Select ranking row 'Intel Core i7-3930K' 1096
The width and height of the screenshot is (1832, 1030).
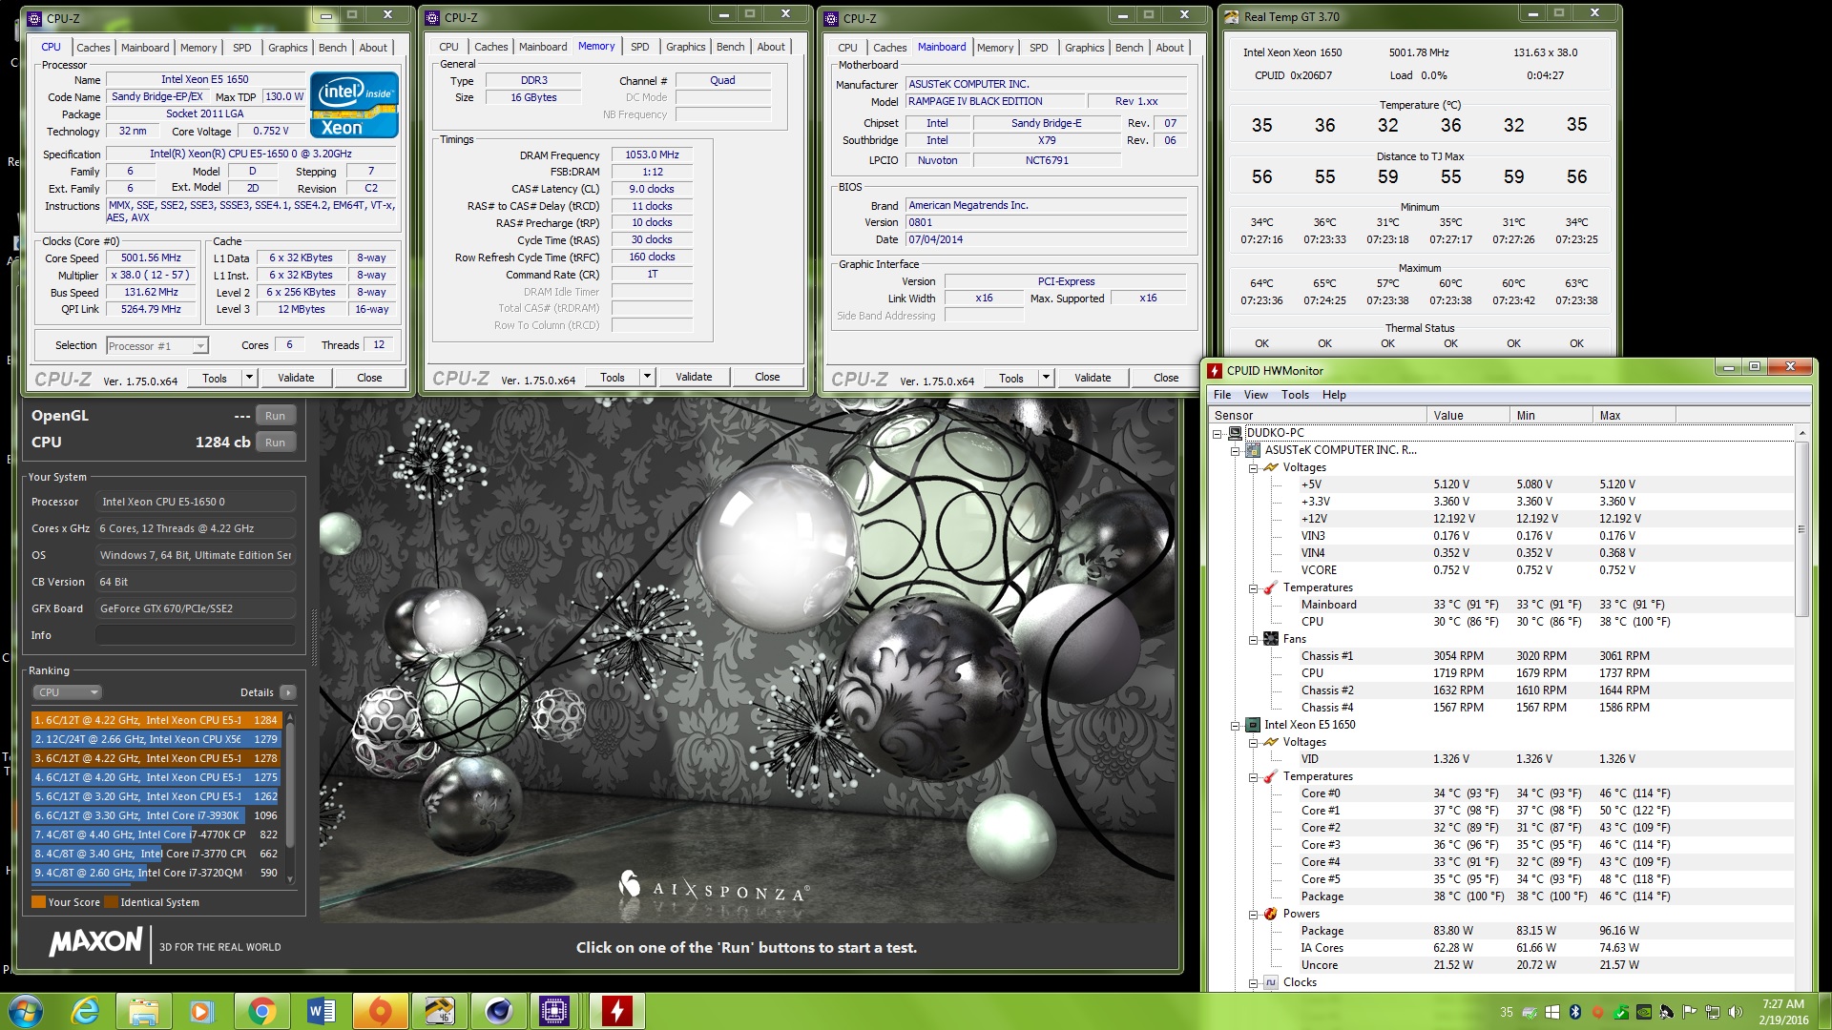click(x=156, y=815)
